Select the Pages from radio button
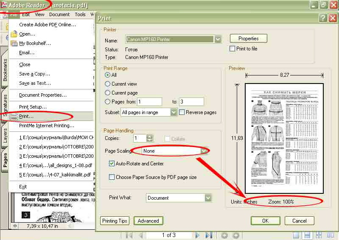The image size is (339, 240). point(107,101)
